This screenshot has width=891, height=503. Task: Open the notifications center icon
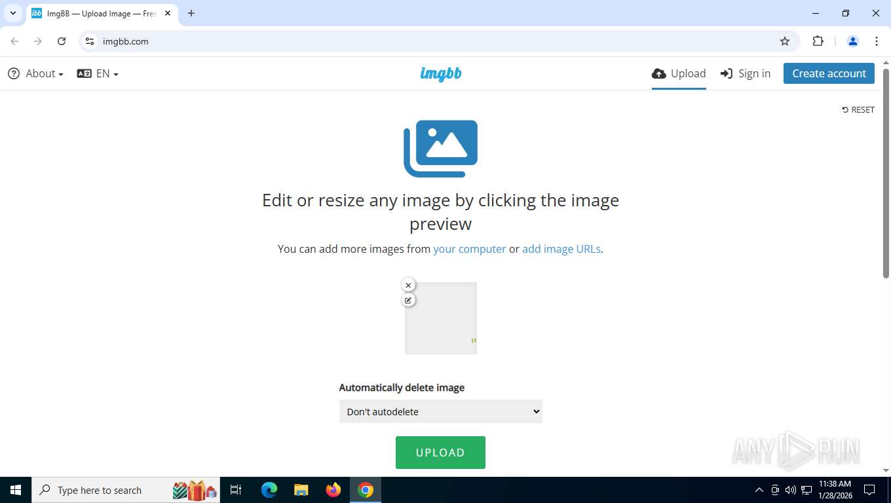pyautogui.click(x=869, y=490)
